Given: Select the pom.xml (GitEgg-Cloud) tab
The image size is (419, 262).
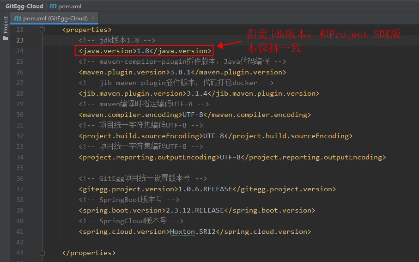Looking at the screenshot, I should pos(55,18).
